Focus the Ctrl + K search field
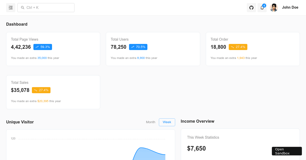 pyautogui.click(x=48, y=8)
